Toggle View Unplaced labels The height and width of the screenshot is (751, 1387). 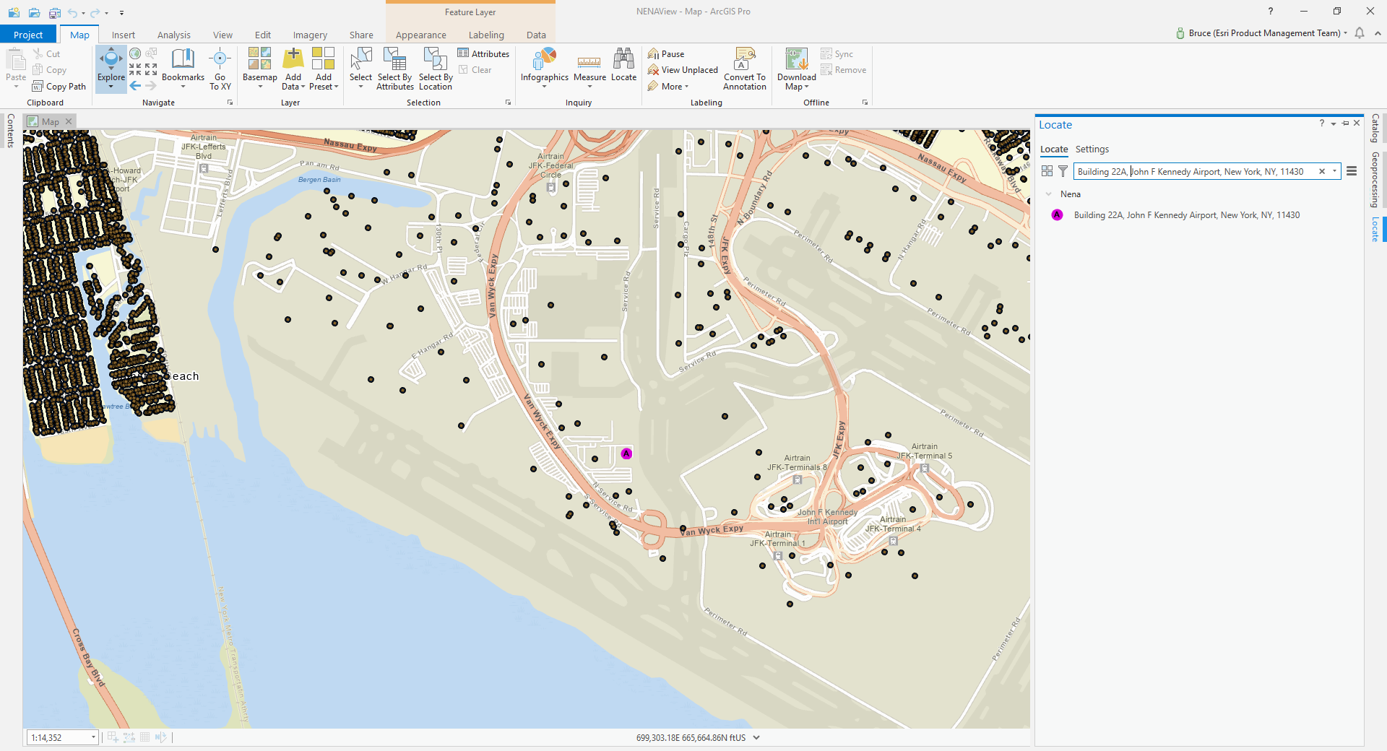click(x=683, y=69)
